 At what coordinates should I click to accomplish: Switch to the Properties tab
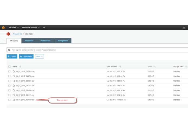(x=29, y=41)
